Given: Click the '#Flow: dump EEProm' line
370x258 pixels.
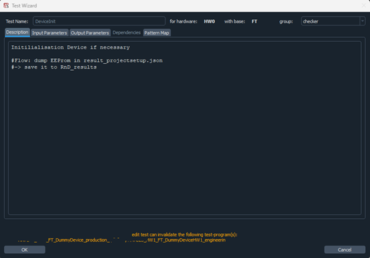Looking at the screenshot, I should pos(86,60).
